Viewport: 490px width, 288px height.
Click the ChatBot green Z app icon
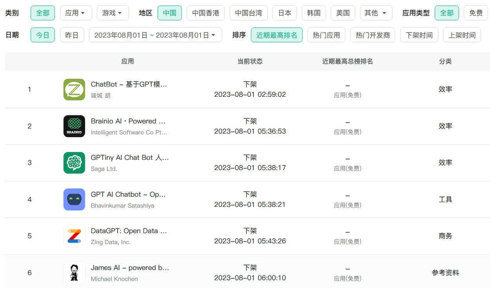click(x=74, y=89)
